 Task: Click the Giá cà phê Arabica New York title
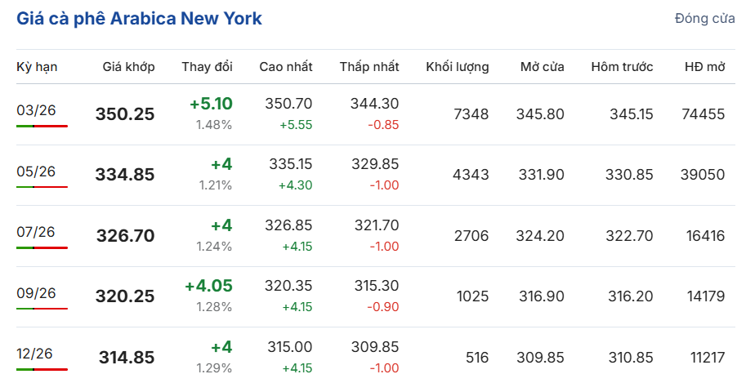(x=139, y=19)
